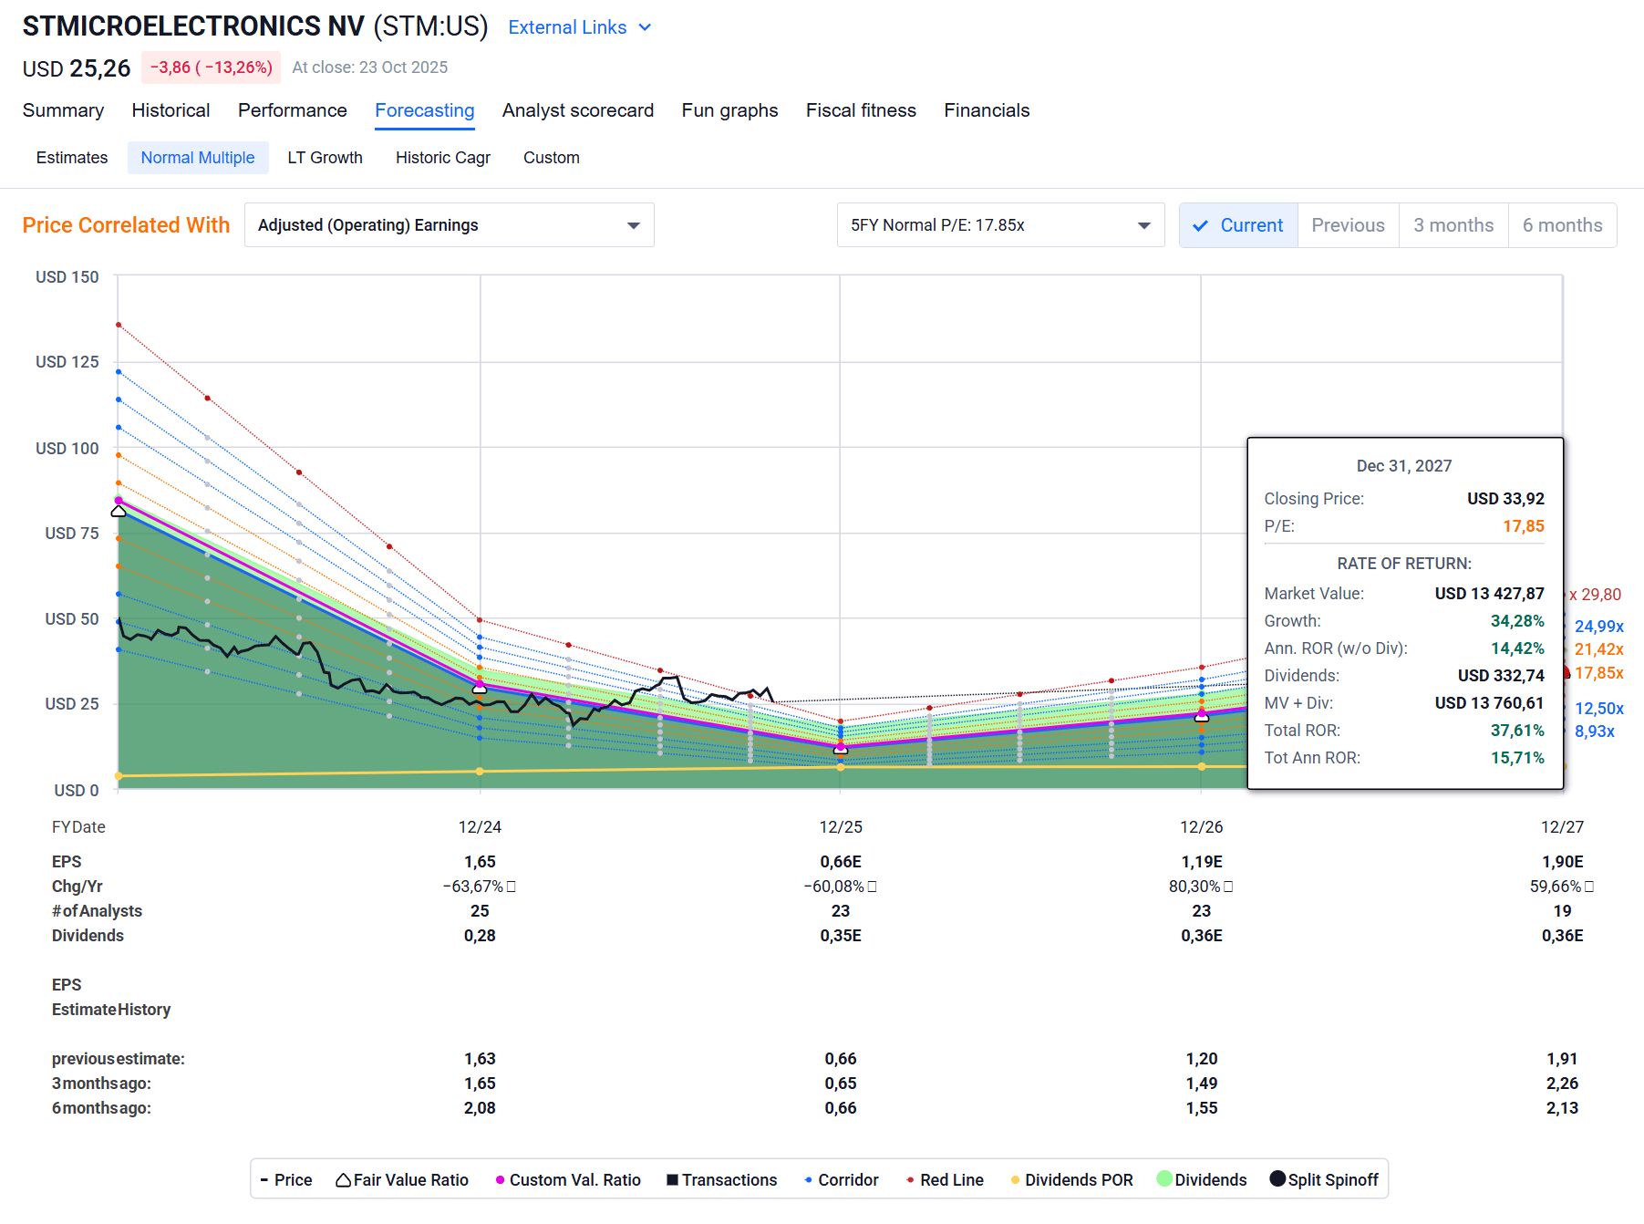This screenshot has height=1224, width=1644.
Task: Go to the Analyst scorecard tab
Action: click(x=578, y=110)
